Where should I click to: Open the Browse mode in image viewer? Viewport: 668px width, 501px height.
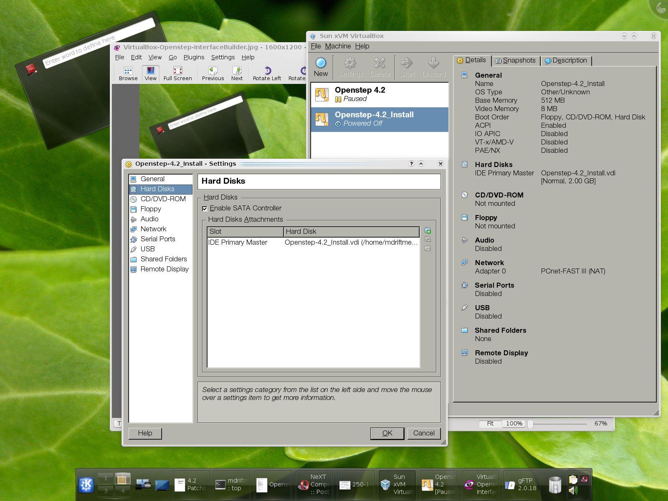coord(128,73)
